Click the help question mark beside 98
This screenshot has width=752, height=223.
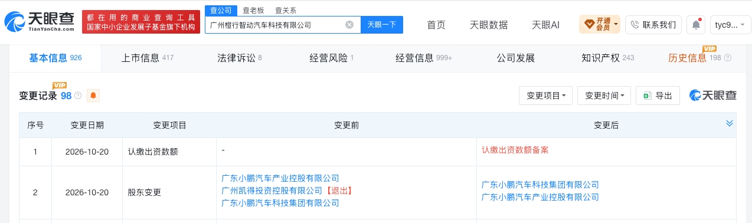pyautogui.click(x=78, y=96)
